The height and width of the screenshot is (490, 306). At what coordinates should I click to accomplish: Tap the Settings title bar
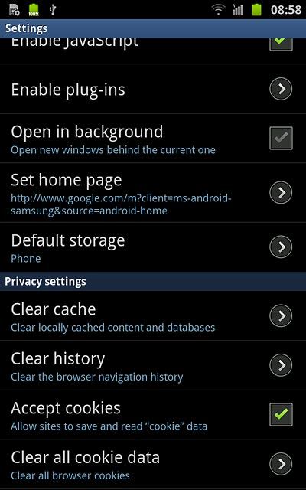point(153,28)
